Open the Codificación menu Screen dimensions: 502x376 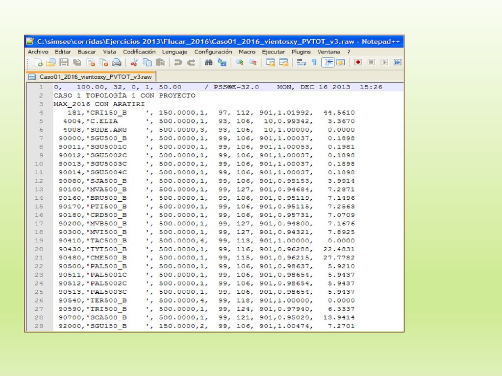point(139,52)
